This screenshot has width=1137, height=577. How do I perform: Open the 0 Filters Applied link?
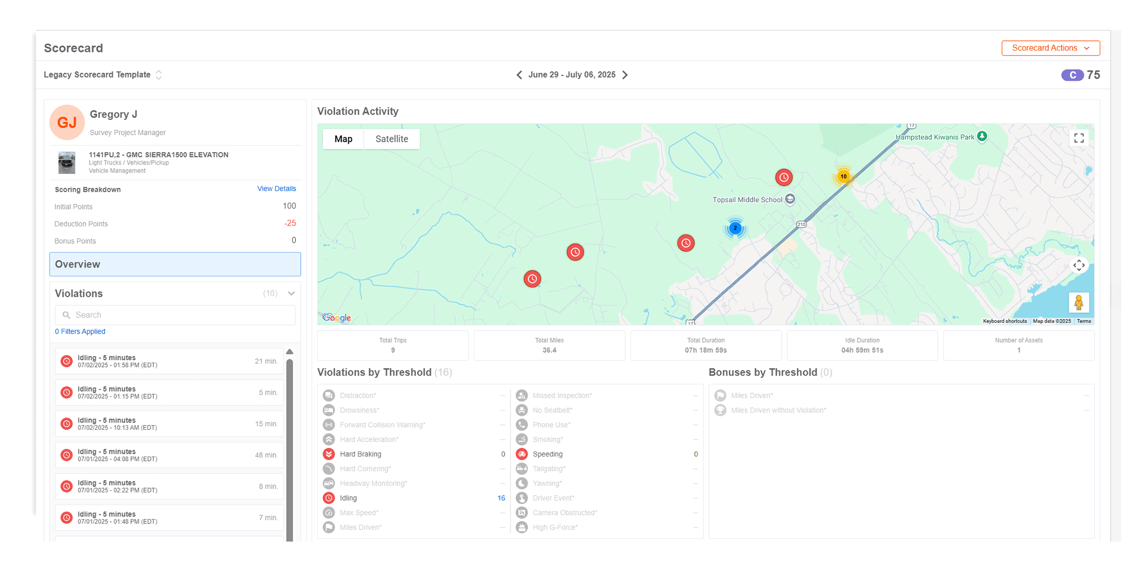point(80,332)
